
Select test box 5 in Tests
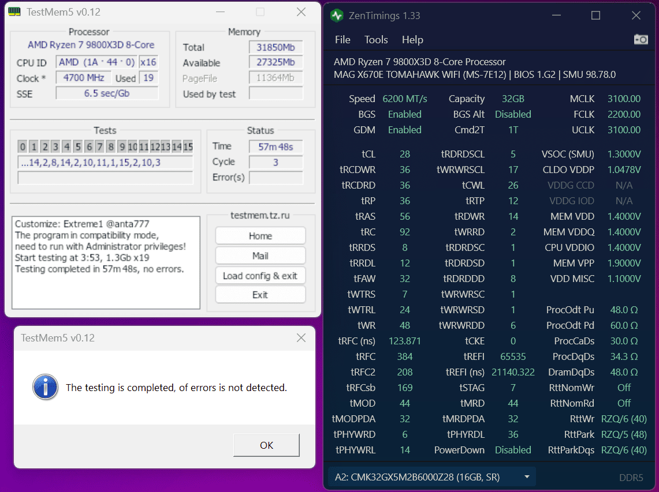coord(78,147)
